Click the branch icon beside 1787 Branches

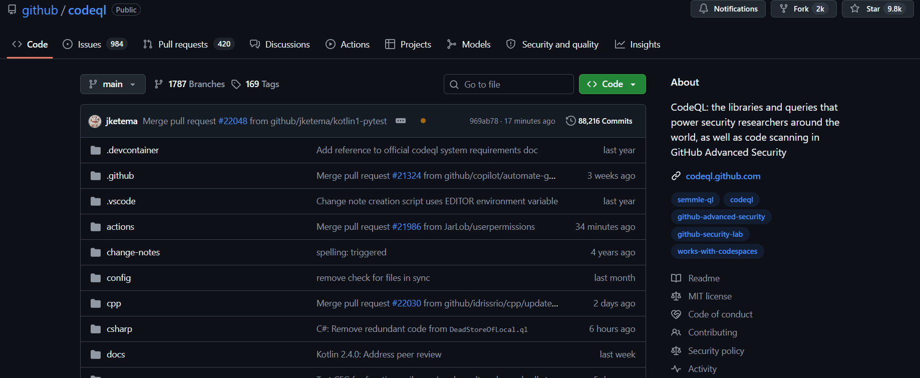[x=159, y=84]
